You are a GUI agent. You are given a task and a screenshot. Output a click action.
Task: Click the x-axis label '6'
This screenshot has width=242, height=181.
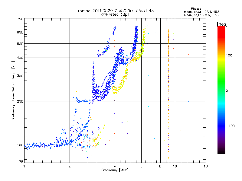141,166
